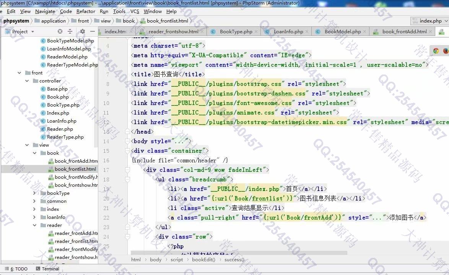The width and height of the screenshot is (449, 275).
Task: Open page in Chrome browser icon
Action: (436, 51)
